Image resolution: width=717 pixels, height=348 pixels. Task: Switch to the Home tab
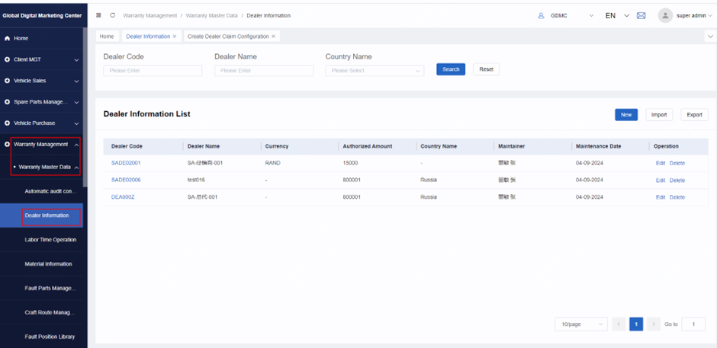[107, 37]
